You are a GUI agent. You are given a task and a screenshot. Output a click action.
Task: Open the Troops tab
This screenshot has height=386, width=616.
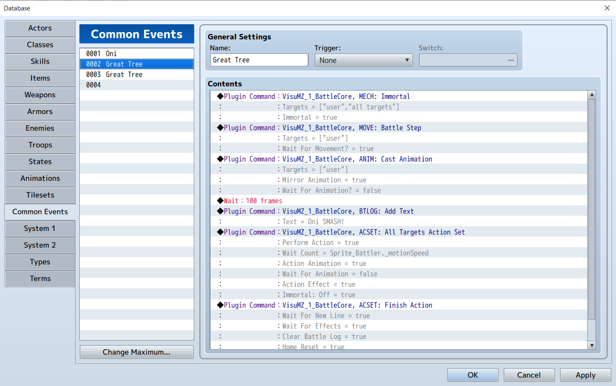point(40,145)
